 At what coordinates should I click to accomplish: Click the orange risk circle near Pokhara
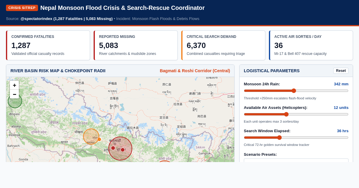pyautogui.click(x=91, y=137)
